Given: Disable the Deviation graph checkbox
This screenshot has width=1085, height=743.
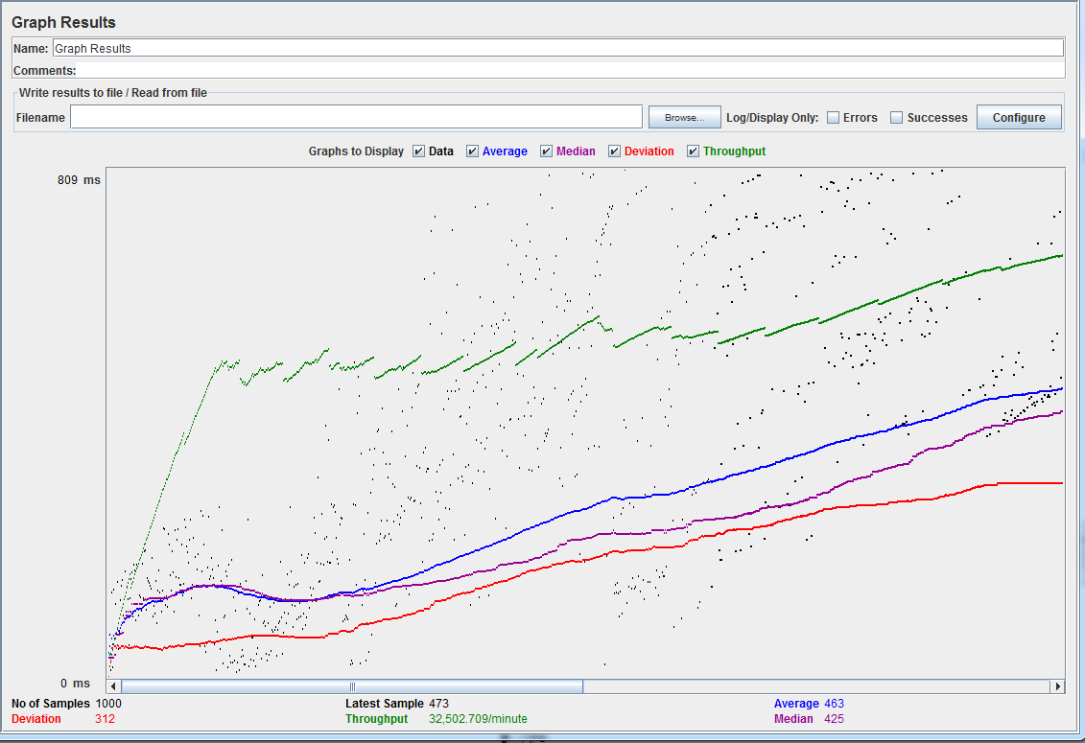Looking at the screenshot, I should pos(615,151).
